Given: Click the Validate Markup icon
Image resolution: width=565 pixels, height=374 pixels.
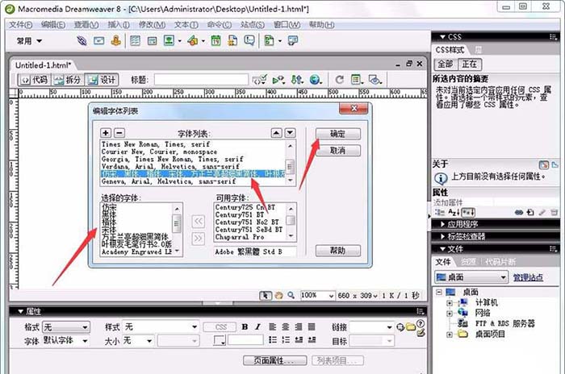Looking at the screenshot, I should (259, 80).
